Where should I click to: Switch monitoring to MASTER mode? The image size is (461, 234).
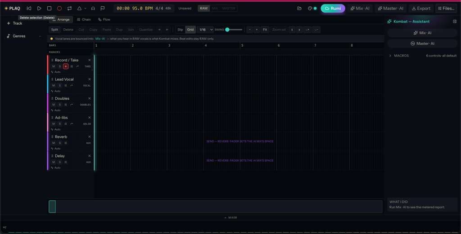(x=228, y=9)
